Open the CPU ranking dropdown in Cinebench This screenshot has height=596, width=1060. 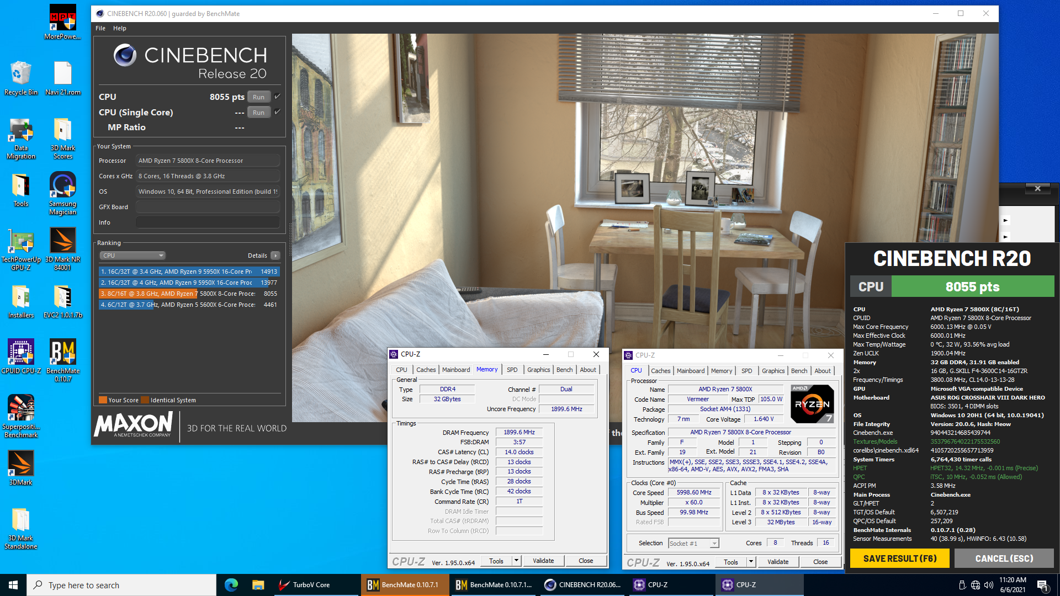coord(132,256)
